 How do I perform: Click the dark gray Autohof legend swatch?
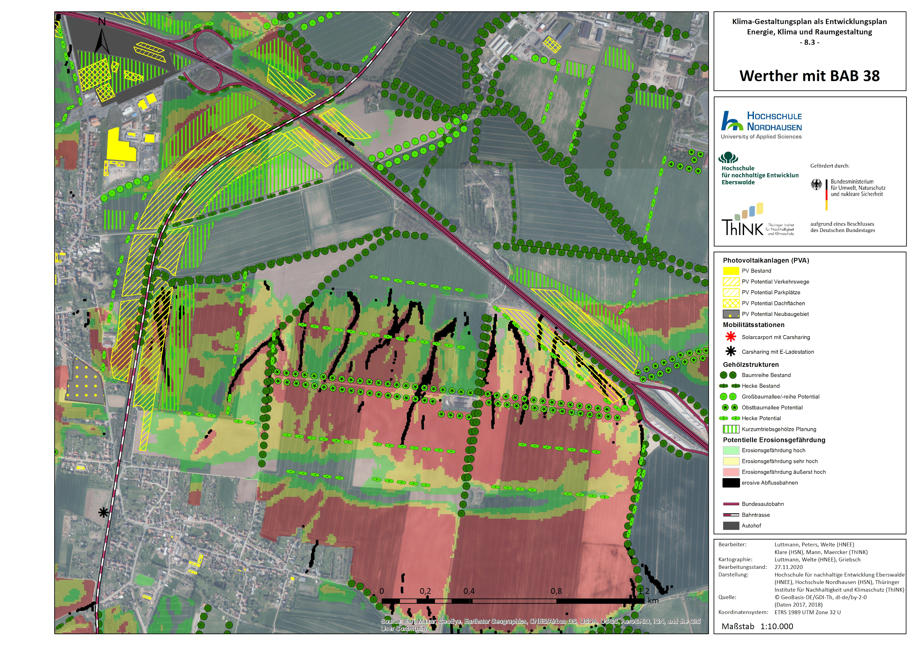point(731,526)
